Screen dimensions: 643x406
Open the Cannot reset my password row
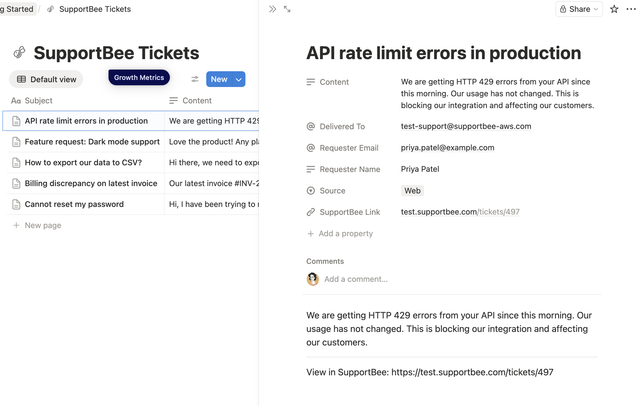pyautogui.click(x=74, y=204)
